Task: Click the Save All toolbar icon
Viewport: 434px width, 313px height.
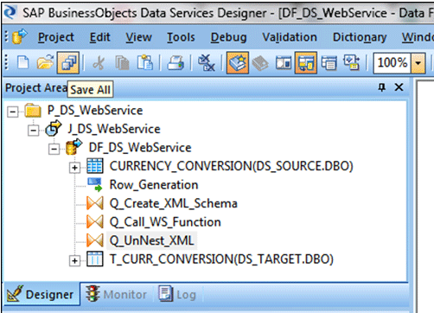Action: [68, 62]
